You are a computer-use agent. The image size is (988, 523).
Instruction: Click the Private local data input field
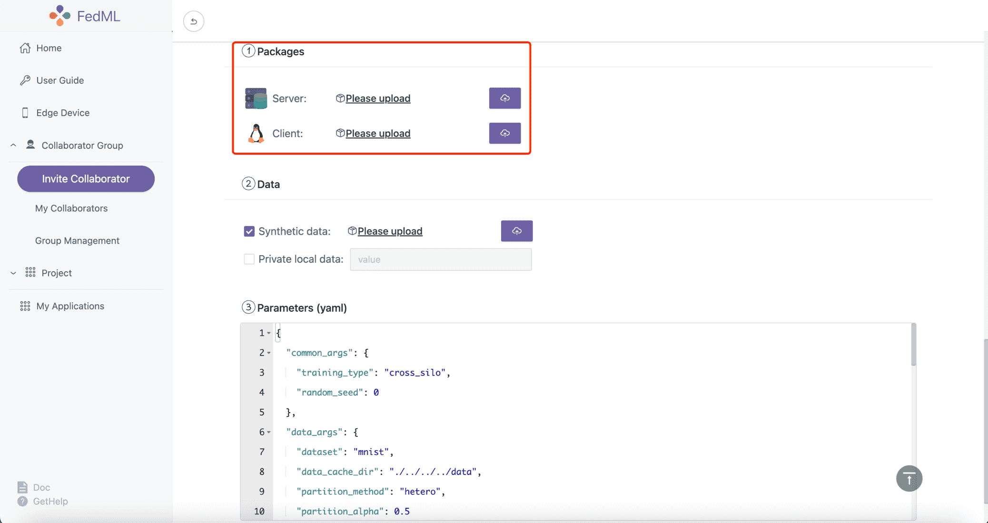[x=440, y=259]
